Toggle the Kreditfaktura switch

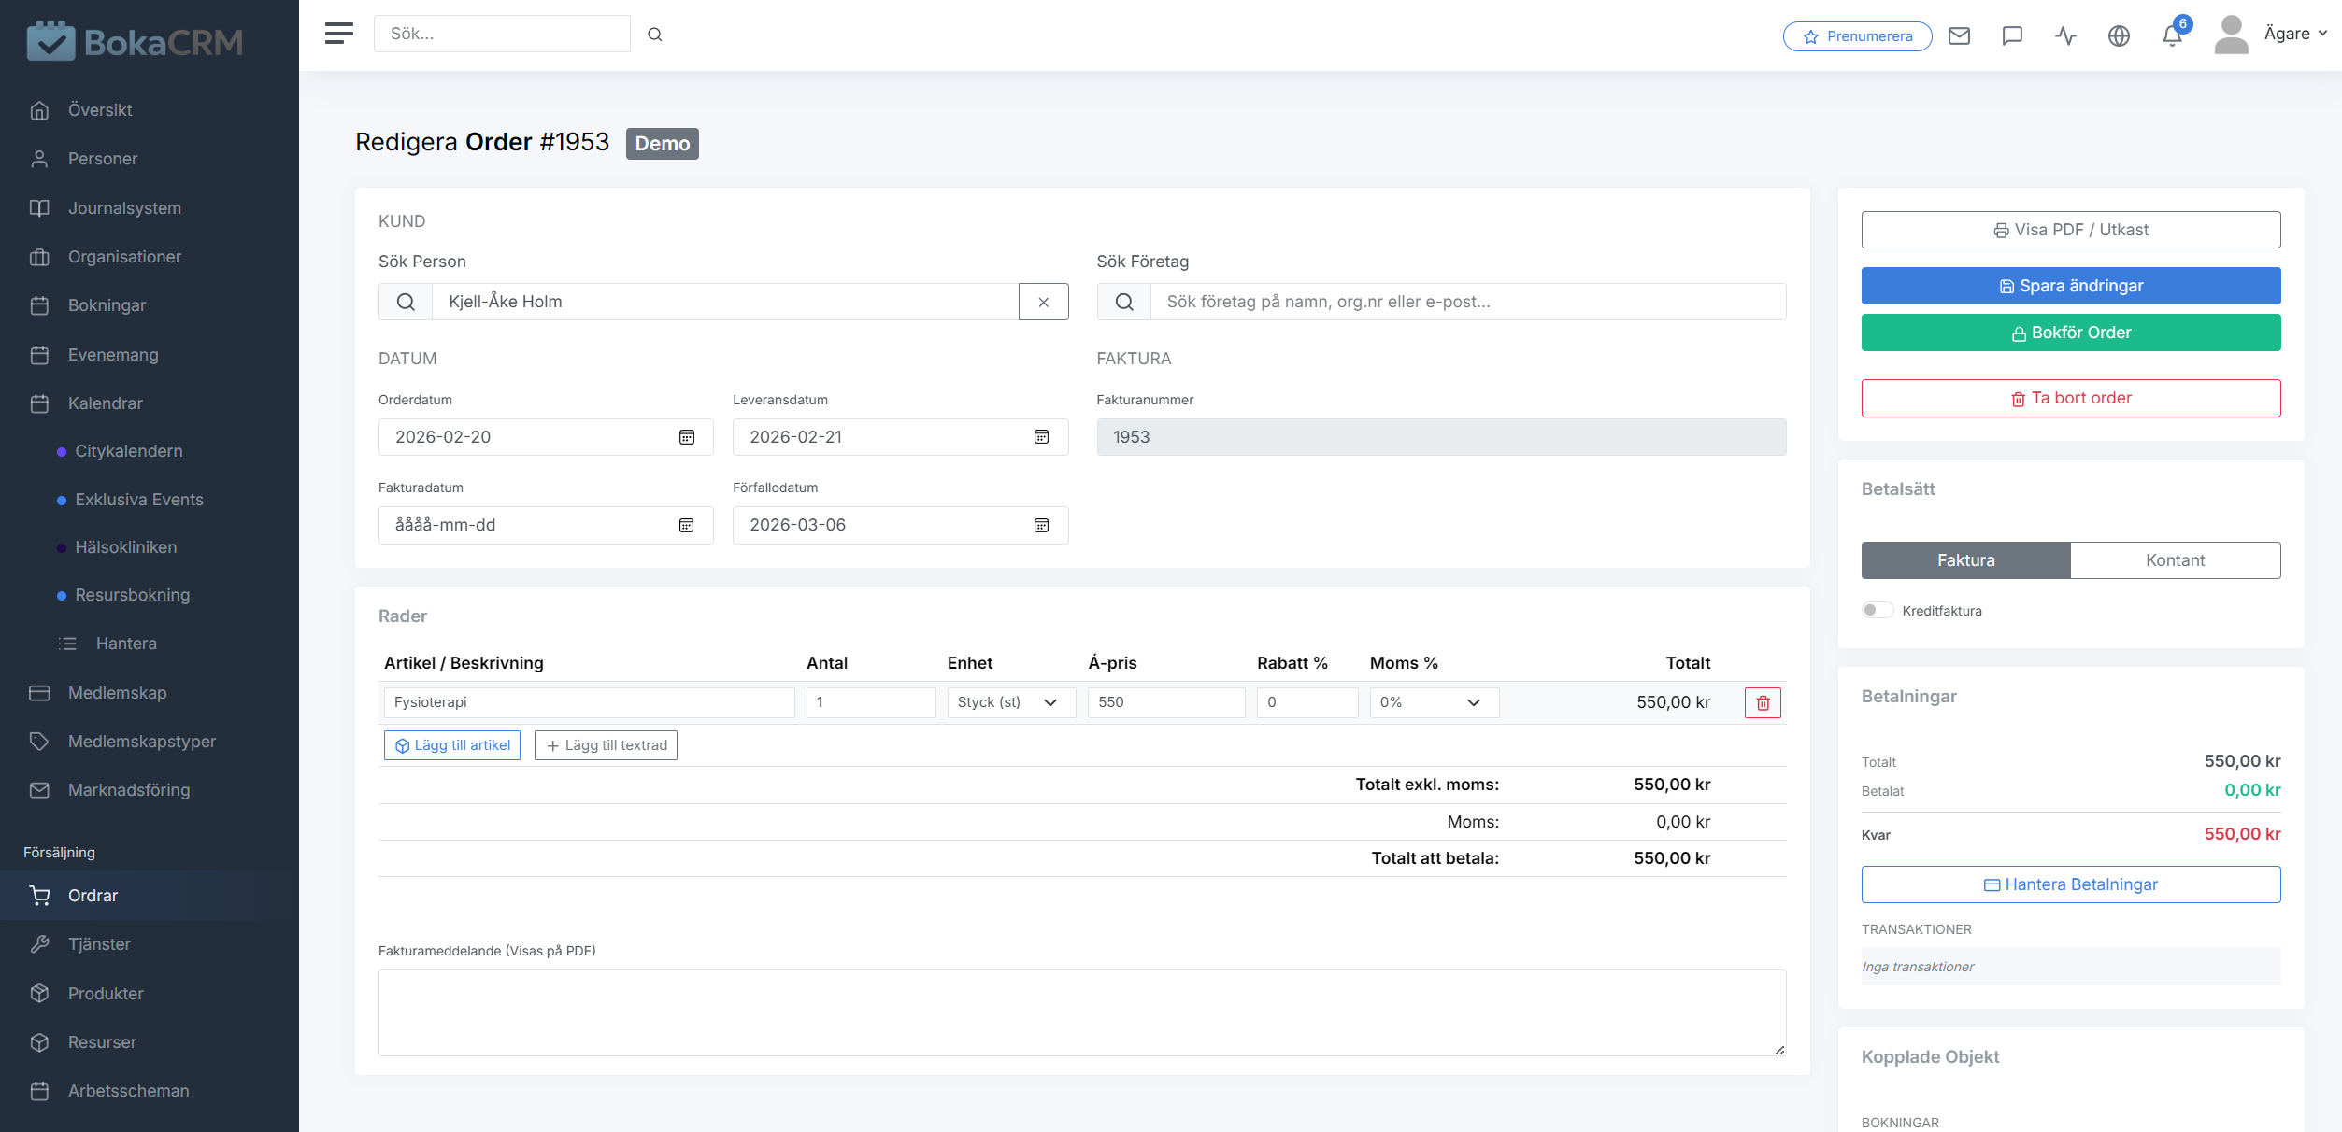tap(1877, 610)
